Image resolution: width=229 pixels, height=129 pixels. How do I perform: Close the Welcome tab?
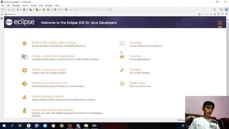coord(19,14)
